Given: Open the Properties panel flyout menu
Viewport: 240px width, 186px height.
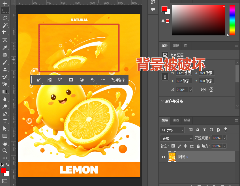Looking at the screenshot, I should tap(237, 46).
